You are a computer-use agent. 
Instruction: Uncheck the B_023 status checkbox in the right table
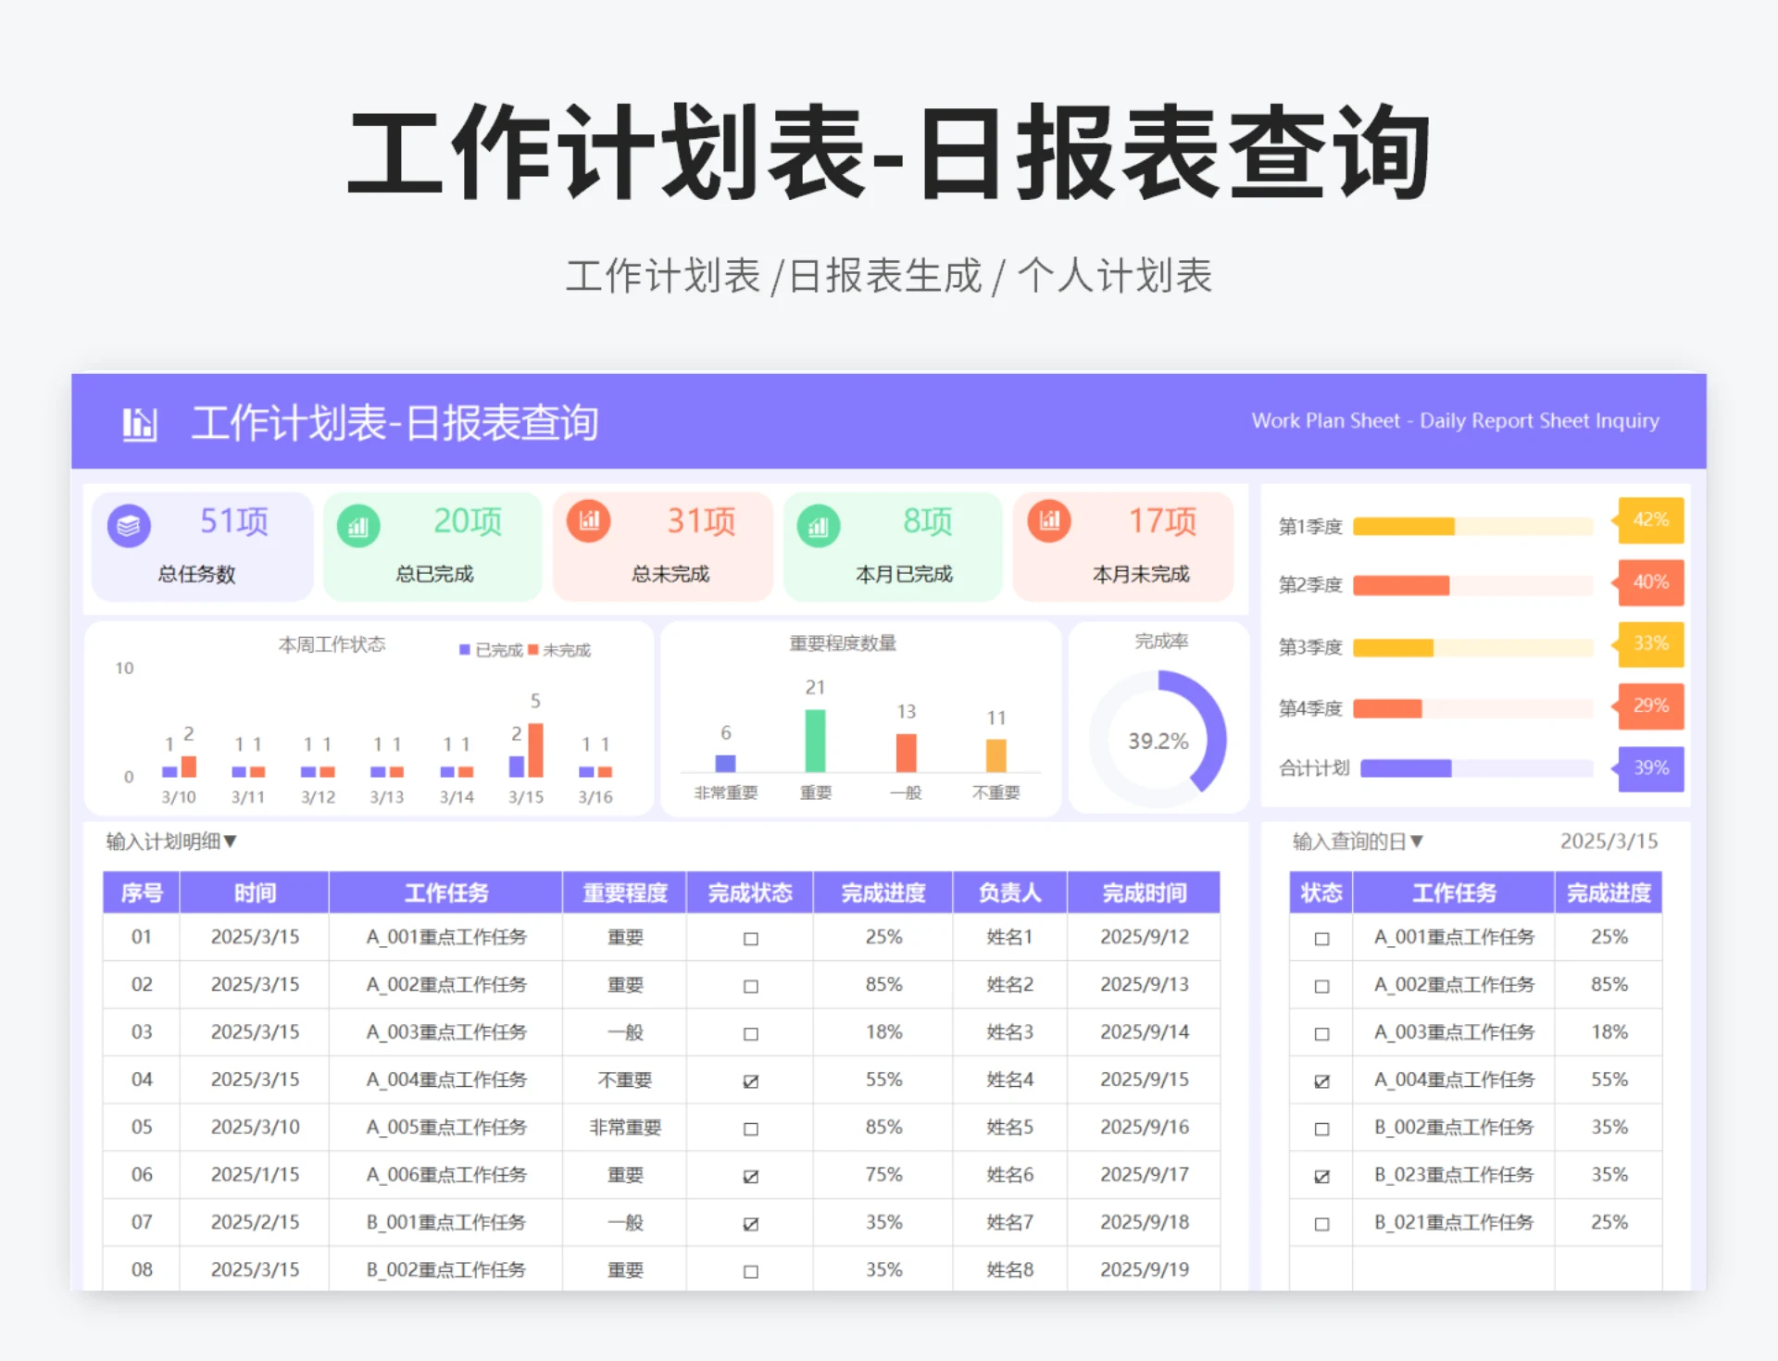1320,1175
